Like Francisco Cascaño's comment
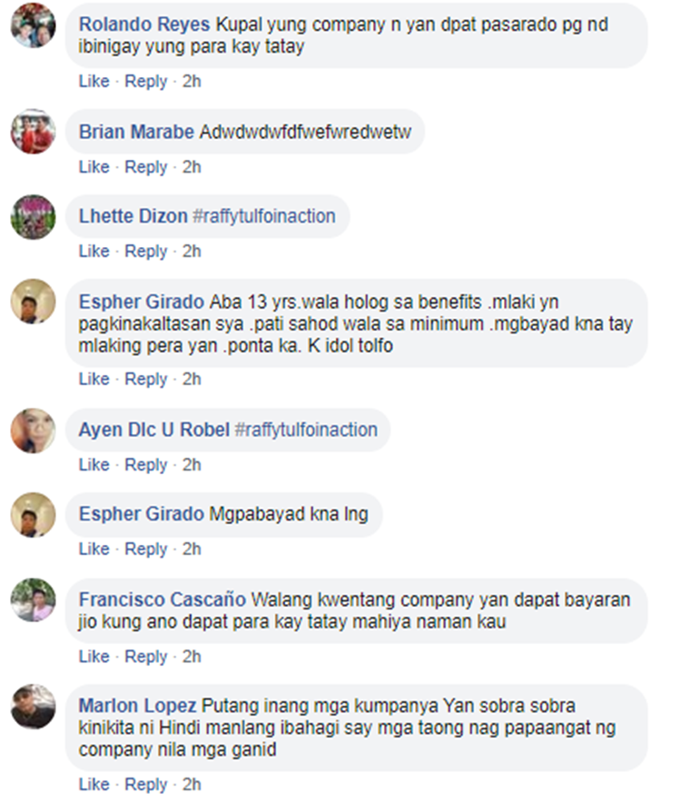Viewport: 681px width, 803px height. 94,656
